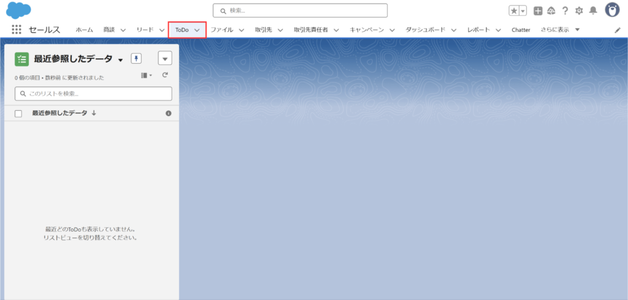This screenshot has width=628, height=300.
Task: Open the リード tab
Action: 145,29
